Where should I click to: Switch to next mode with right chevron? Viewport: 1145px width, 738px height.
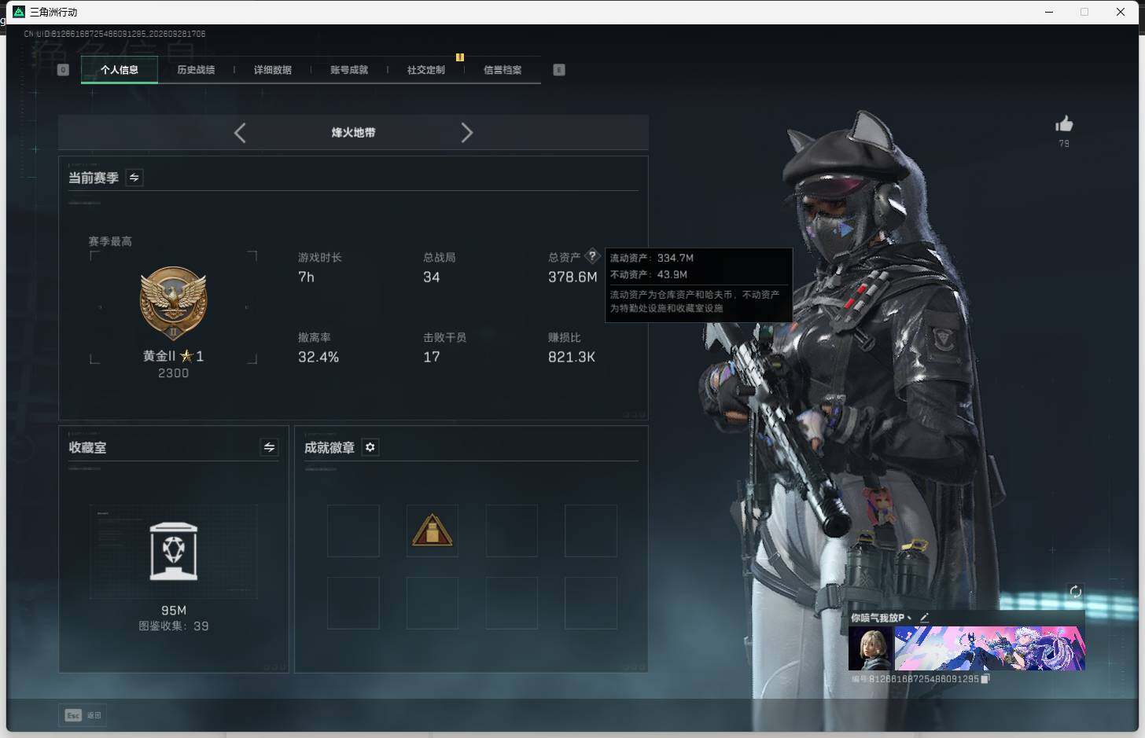[466, 133]
